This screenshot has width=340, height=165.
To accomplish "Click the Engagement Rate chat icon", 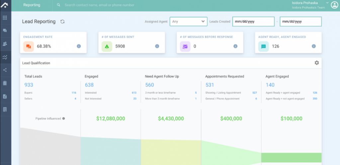I will [29, 46].
